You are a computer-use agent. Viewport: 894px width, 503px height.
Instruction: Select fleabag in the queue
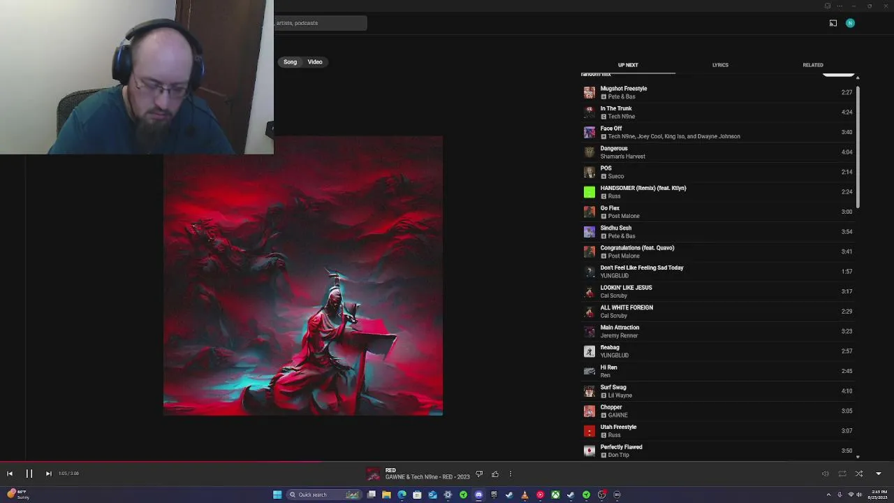(718, 351)
